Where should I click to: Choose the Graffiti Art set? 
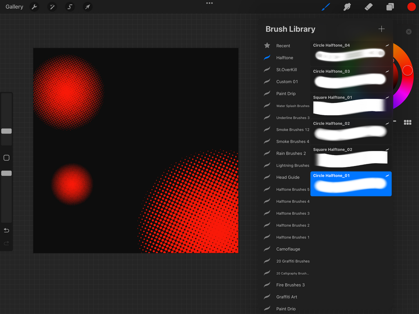[x=286, y=297]
